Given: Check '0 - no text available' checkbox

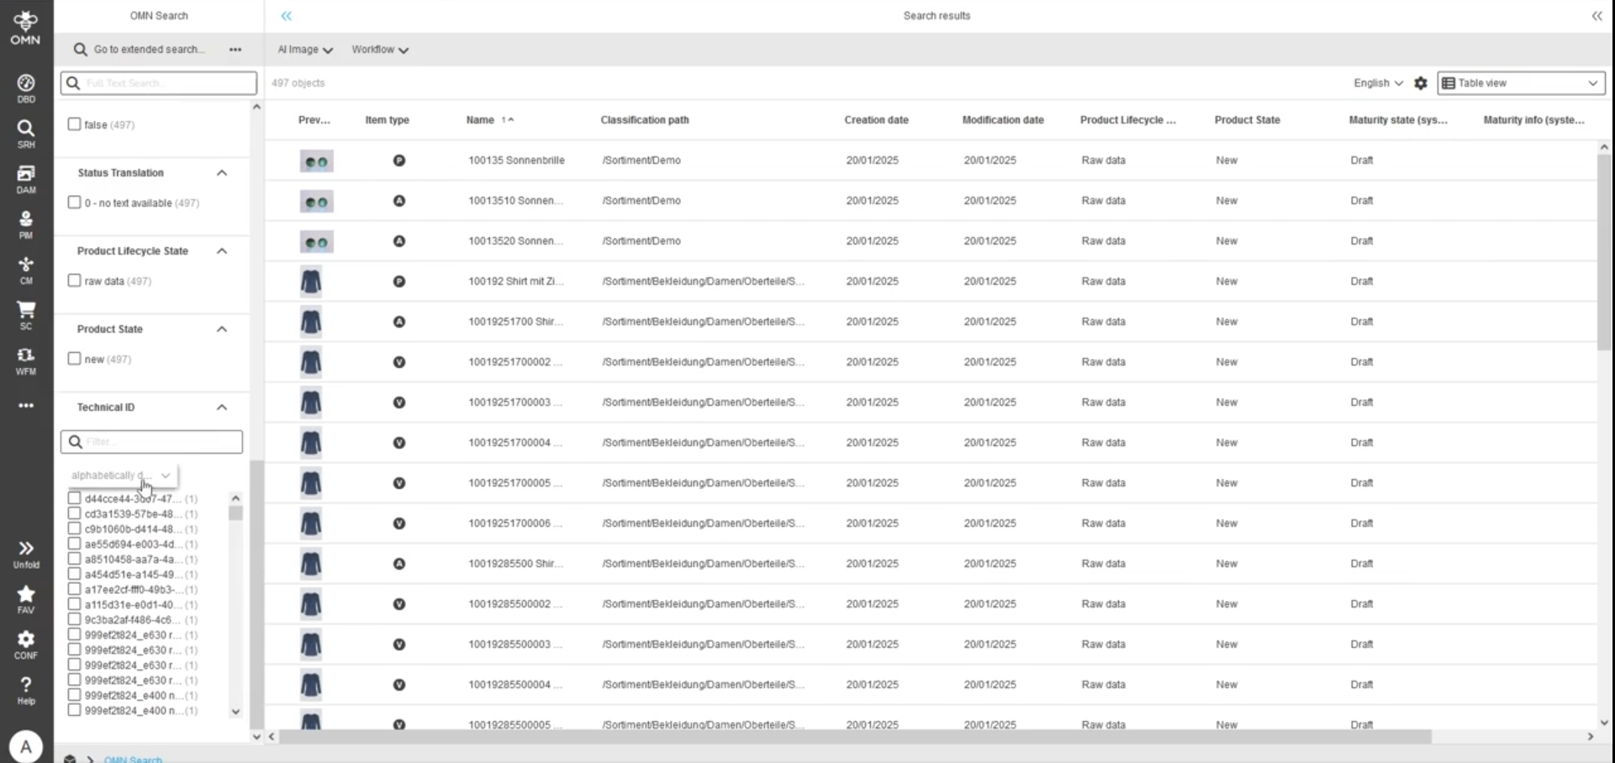Looking at the screenshot, I should 74,203.
